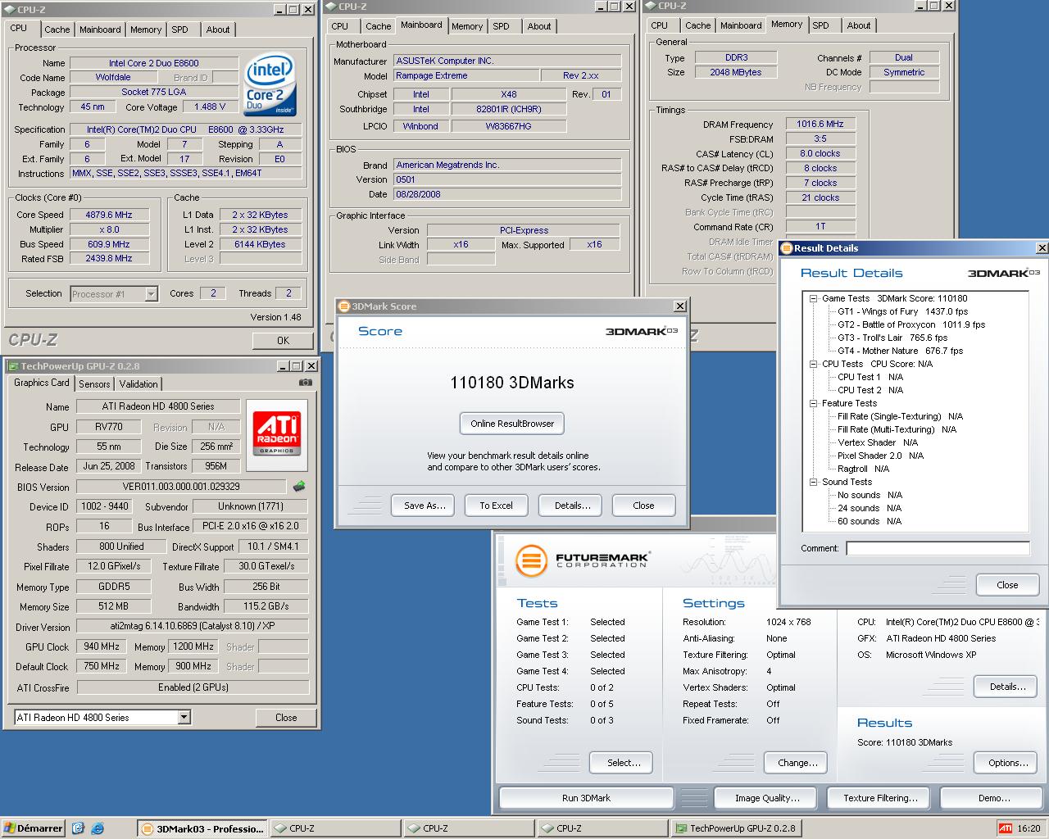
Task: Click Close button in GPU-Z window
Action: [286, 717]
